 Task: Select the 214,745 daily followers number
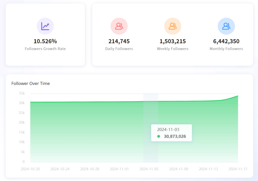coord(119,41)
